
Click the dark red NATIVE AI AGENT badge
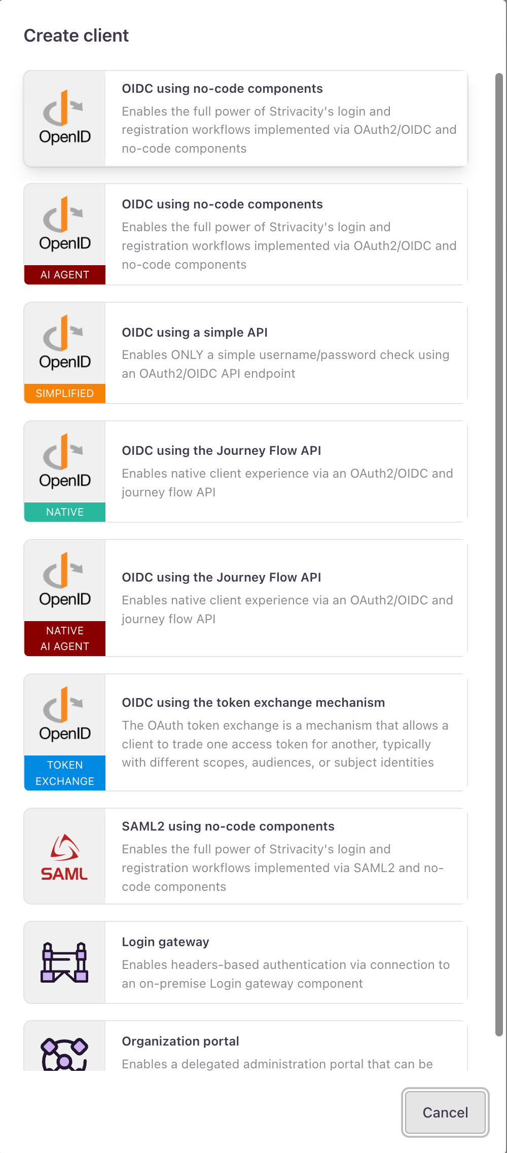[x=65, y=638]
